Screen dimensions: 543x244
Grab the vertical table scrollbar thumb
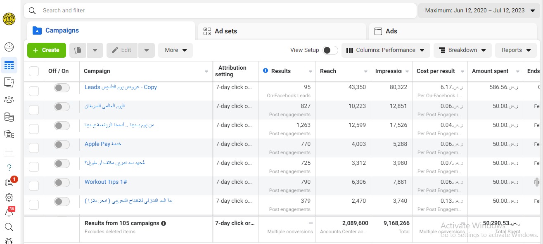[x=536, y=182]
